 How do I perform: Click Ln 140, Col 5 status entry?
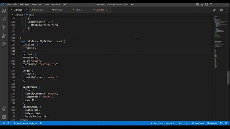point(157,123)
